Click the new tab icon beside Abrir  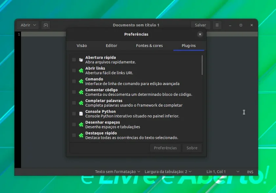46,25
